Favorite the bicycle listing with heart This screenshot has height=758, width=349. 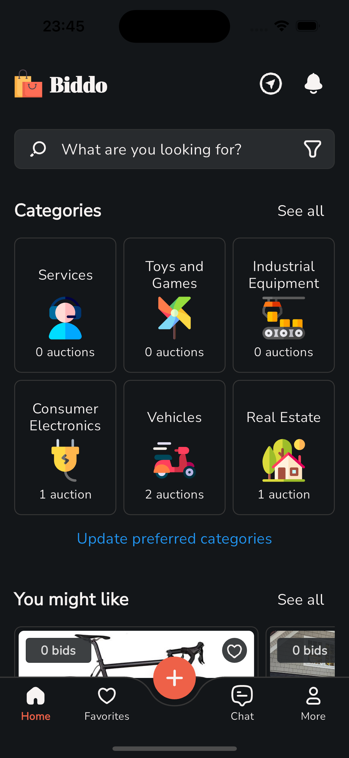pos(234,650)
